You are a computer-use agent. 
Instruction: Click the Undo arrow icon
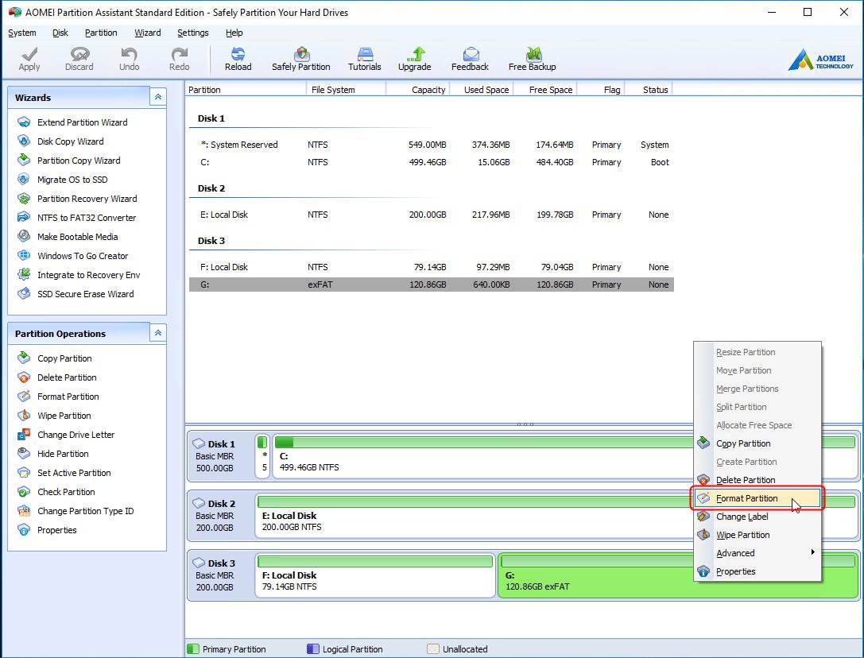pos(129,59)
